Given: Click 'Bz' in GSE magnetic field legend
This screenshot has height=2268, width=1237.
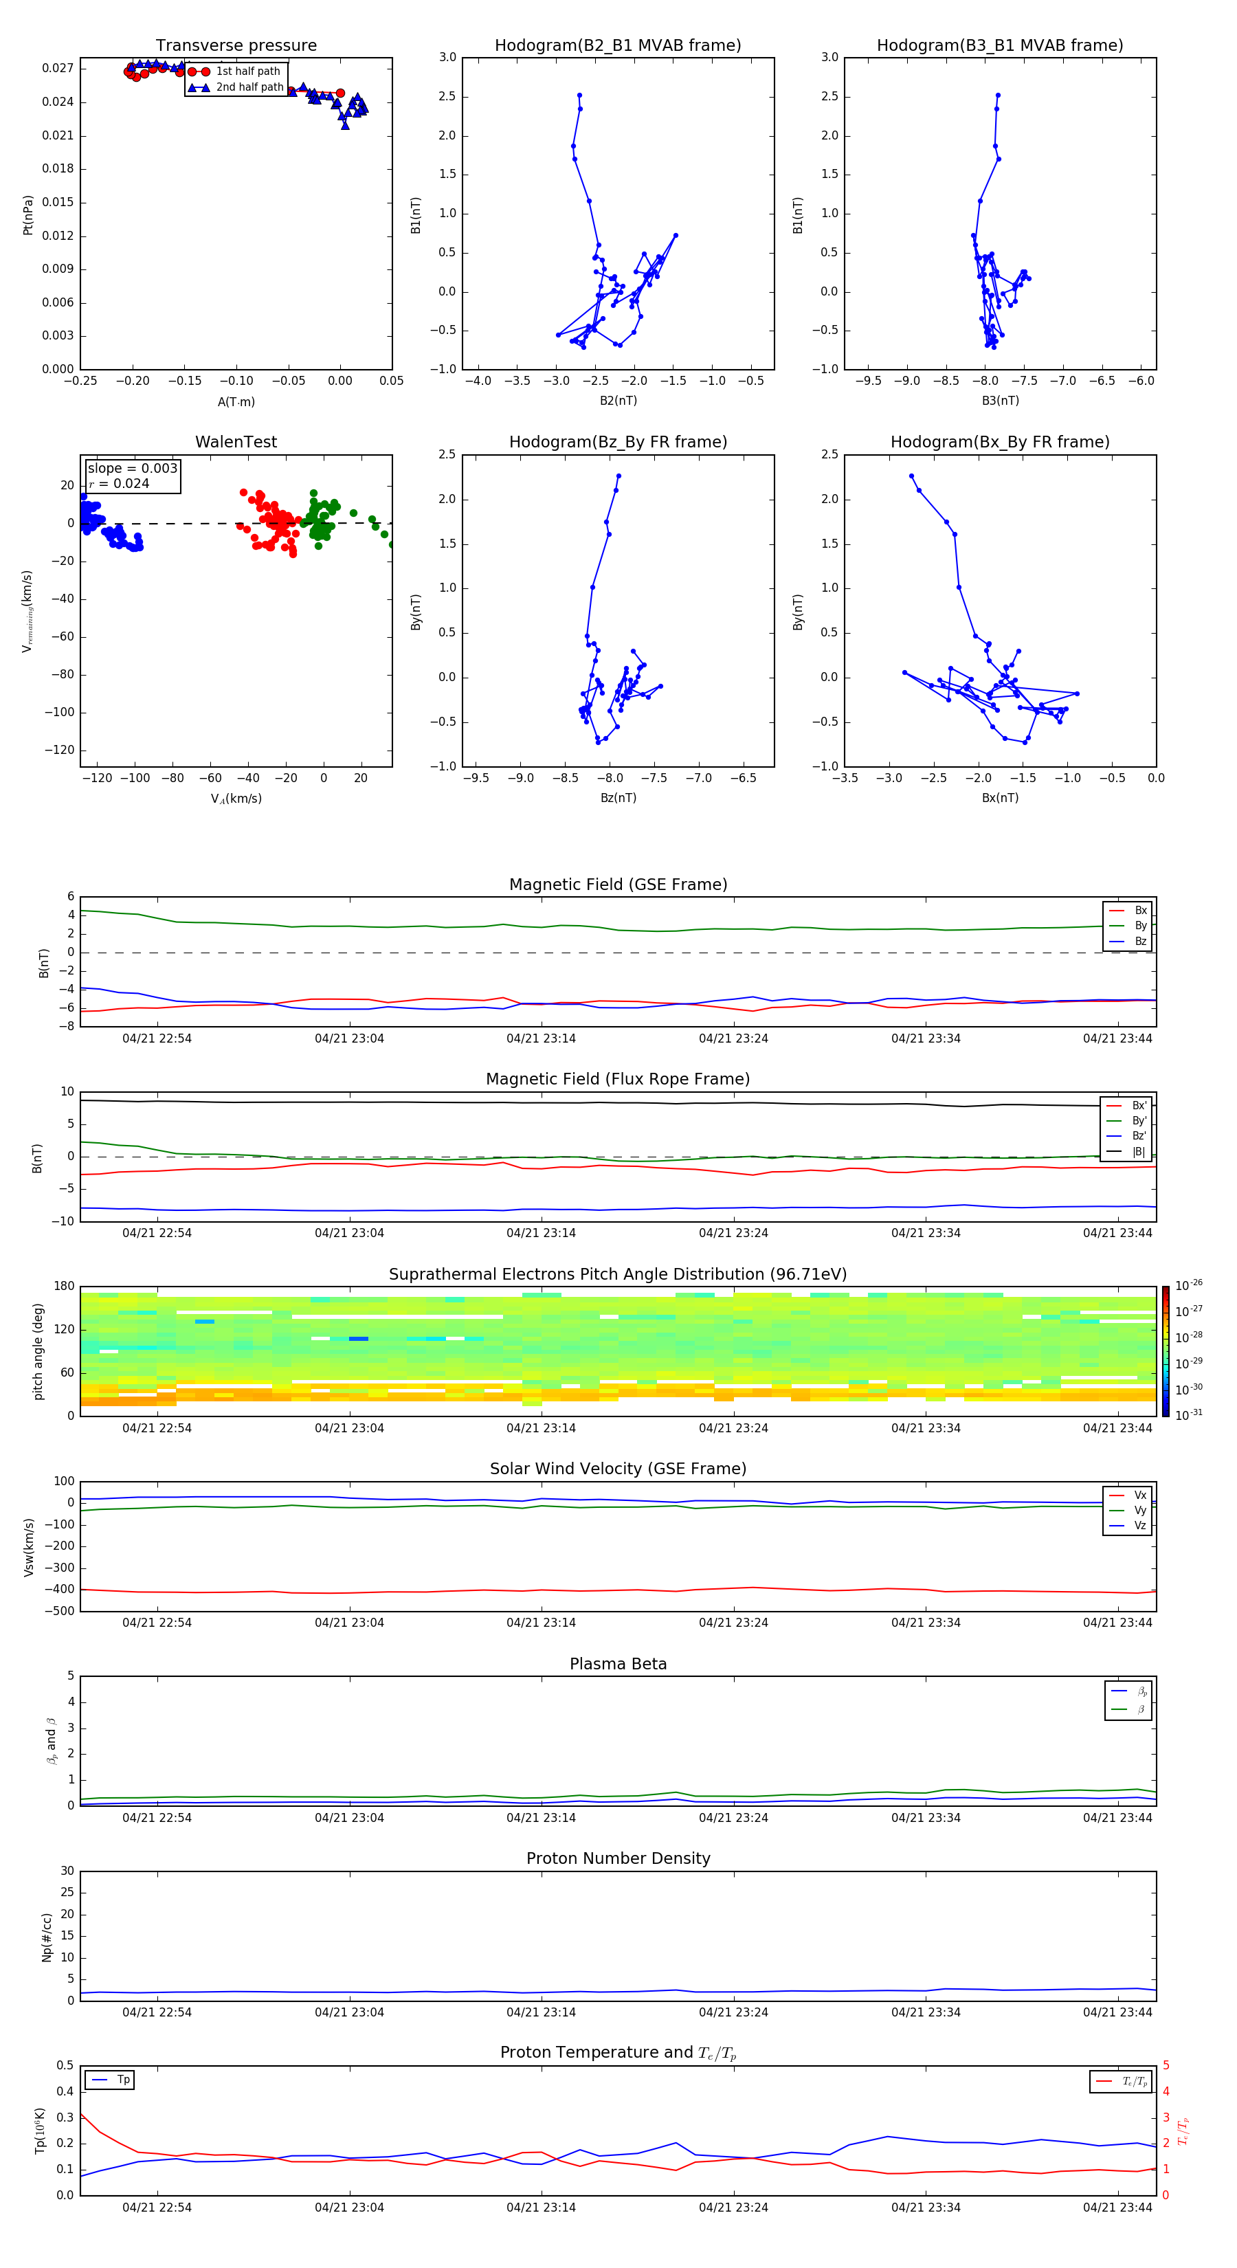Looking at the screenshot, I should click(1128, 942).
